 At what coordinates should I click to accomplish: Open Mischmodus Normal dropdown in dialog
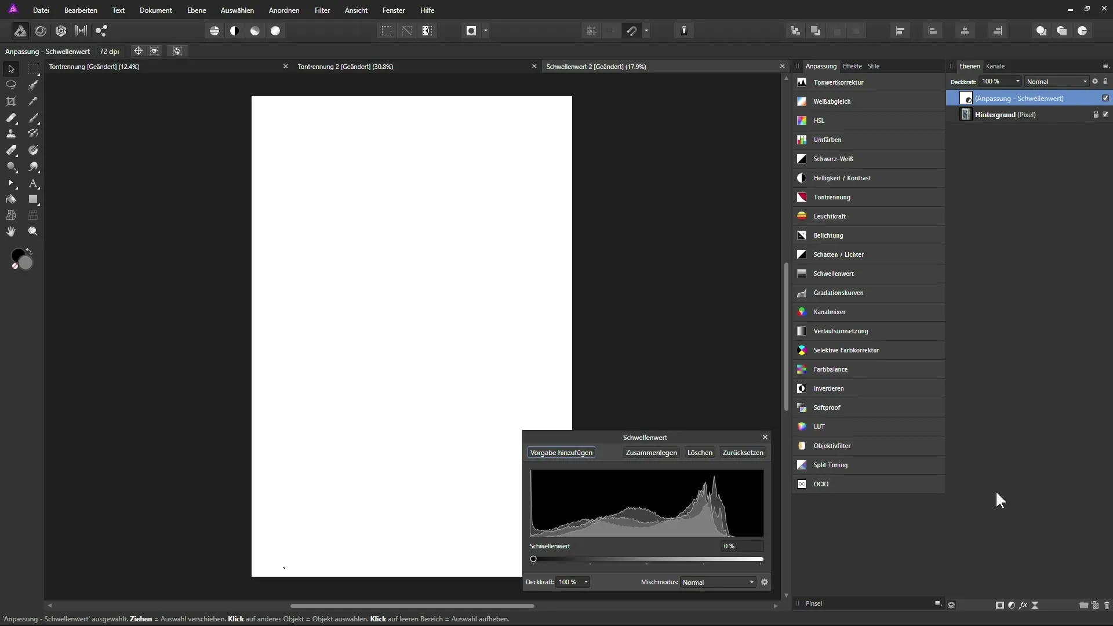(718, 583)
